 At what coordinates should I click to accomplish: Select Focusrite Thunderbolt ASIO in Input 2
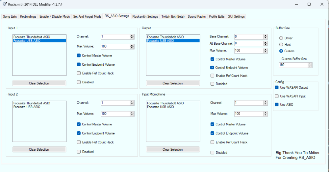[x=32, y=103]
